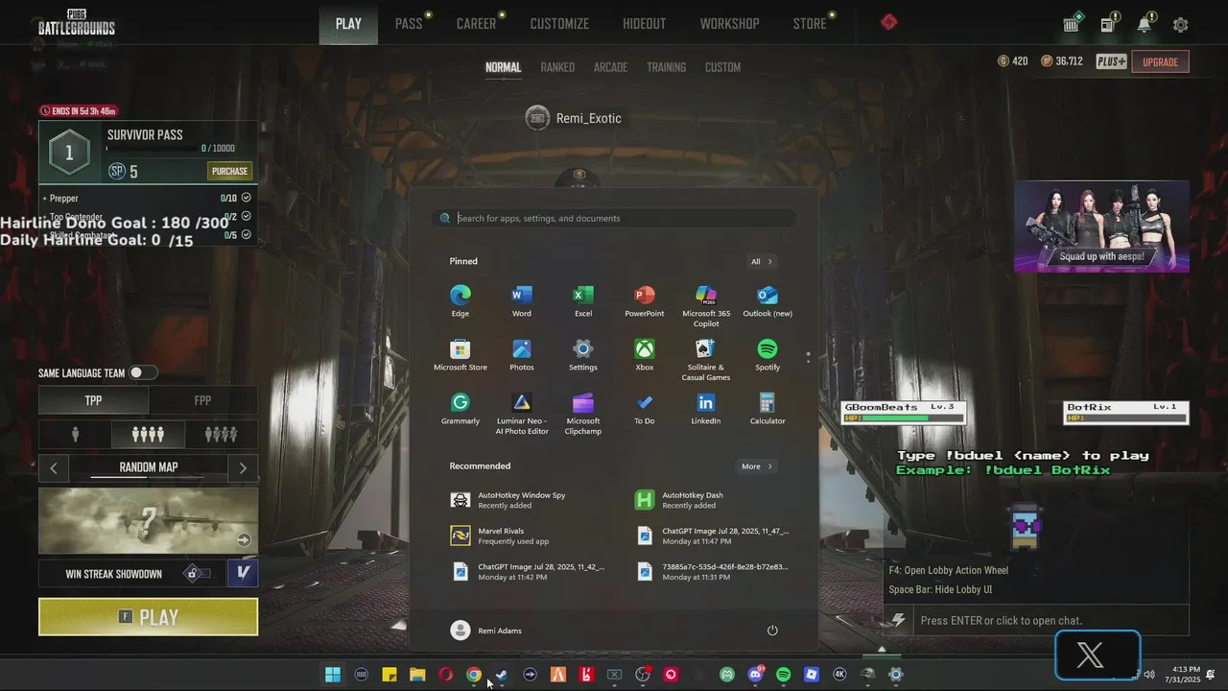
Task: Click the Start menu power button
Action: point(772,631)
